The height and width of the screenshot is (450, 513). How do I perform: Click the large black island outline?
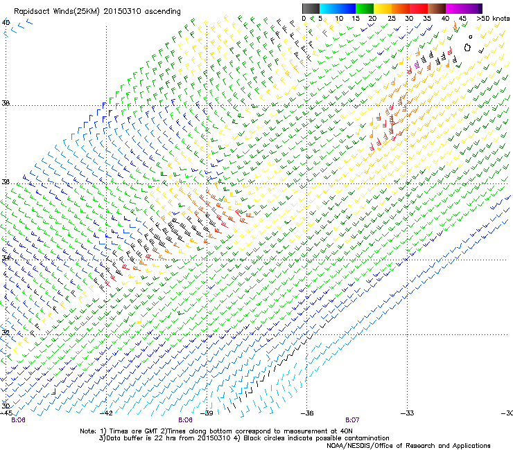point(467,48)
